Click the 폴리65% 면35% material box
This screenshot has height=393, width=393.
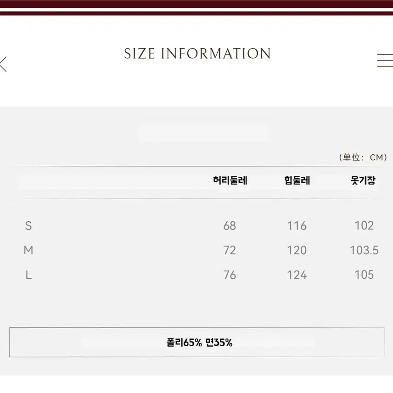pyautogui.click(x=197, y=342)
